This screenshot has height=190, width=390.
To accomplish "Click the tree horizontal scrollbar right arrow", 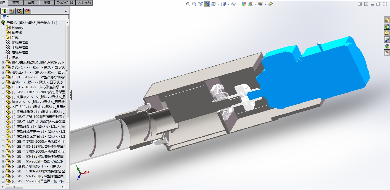I will click(x=63, y=187).
